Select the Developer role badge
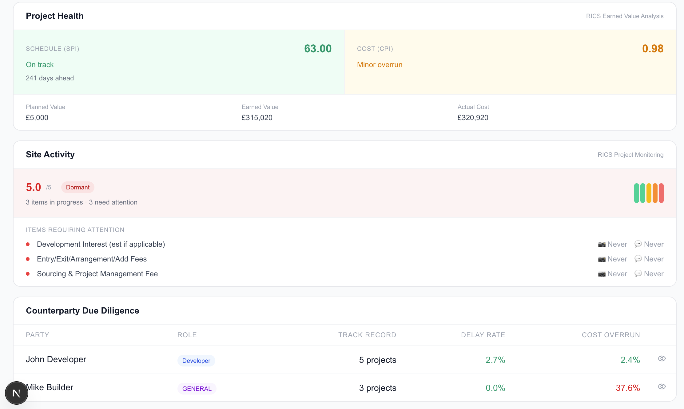The height and width of the screenshot is (409, 684). pyautogui.click(x=196, y=360)
